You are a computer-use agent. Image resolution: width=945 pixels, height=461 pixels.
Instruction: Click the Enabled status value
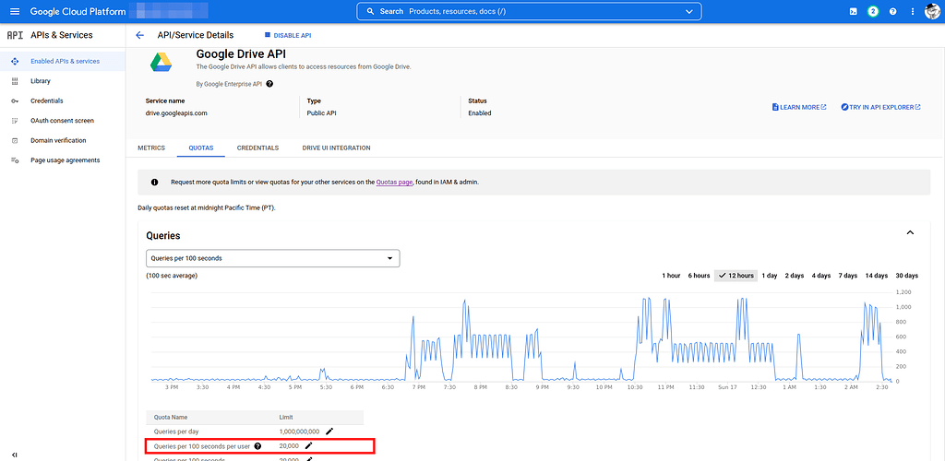pos(480,113)
